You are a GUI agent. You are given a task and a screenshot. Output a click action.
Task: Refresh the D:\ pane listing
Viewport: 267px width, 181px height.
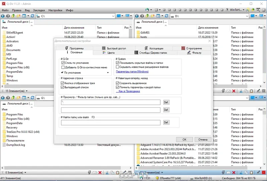click(167, 16)
